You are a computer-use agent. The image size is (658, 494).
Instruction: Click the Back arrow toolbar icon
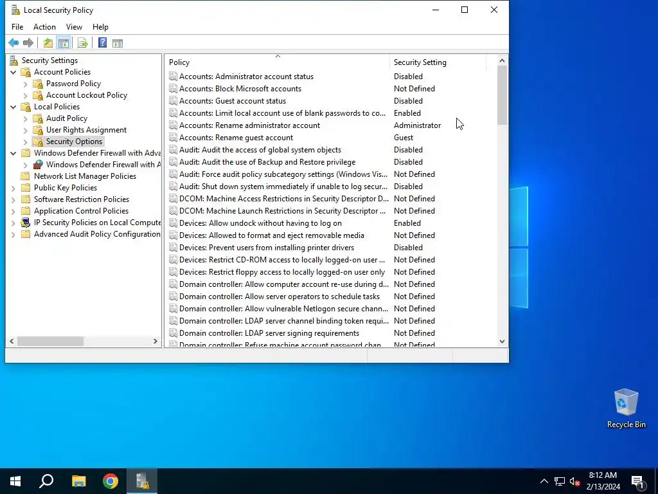(x=13, y=43)
